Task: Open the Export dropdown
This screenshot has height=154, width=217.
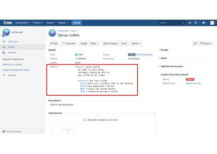Action: pyautogui.click(x=206, y=44)
